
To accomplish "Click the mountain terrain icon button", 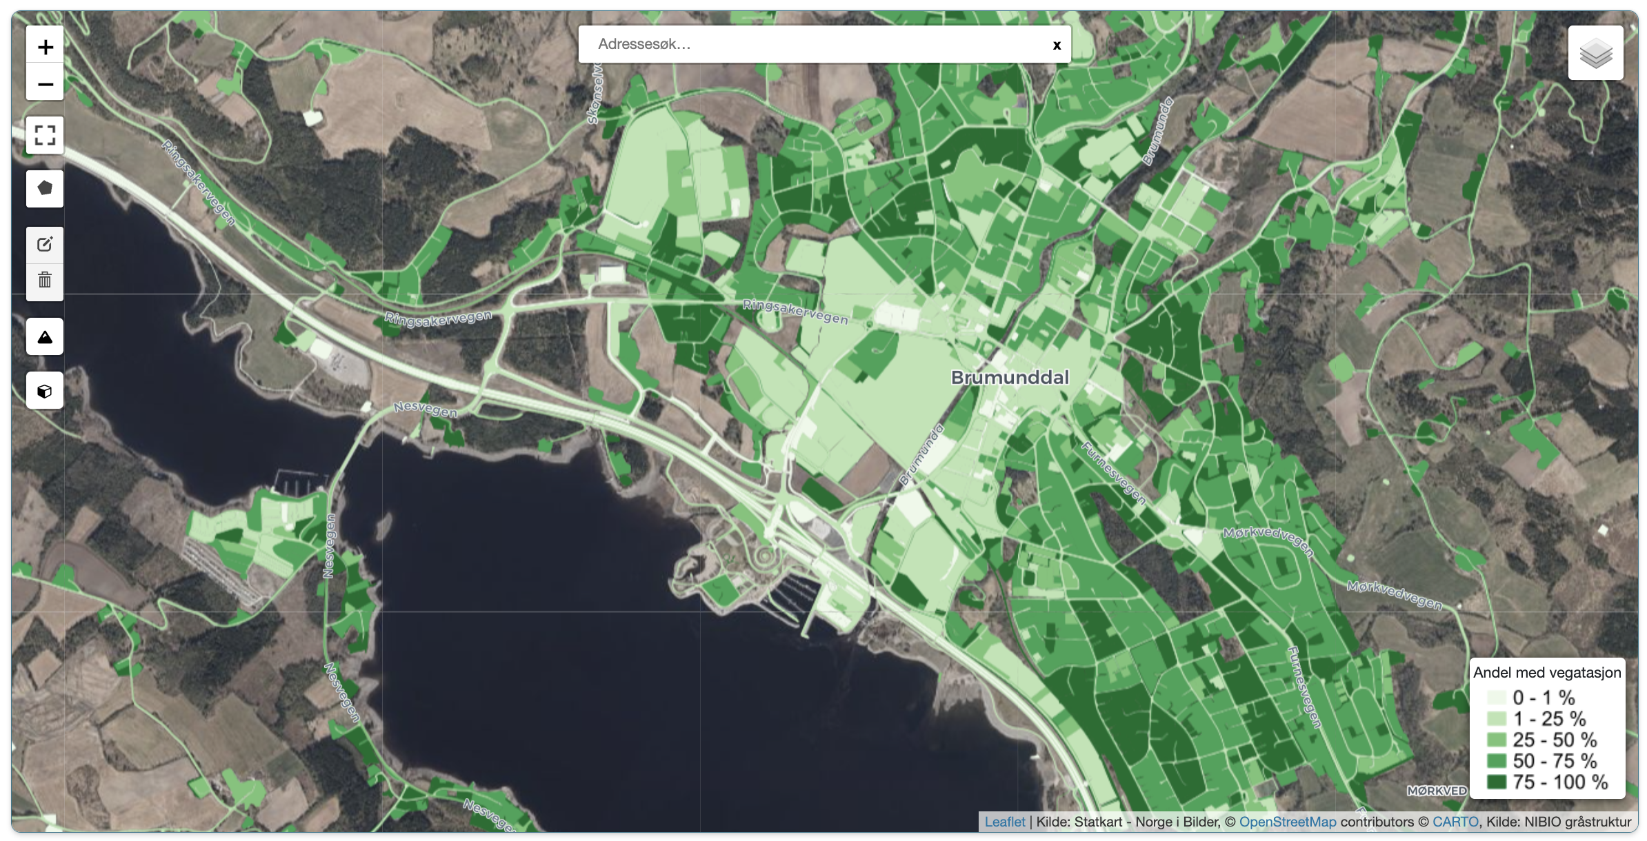I will click(x=45, y=337).
